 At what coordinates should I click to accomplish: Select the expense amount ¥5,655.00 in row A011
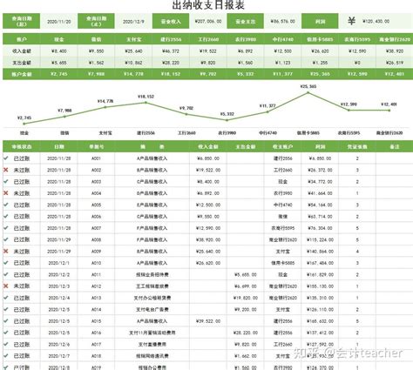[246, 274]
